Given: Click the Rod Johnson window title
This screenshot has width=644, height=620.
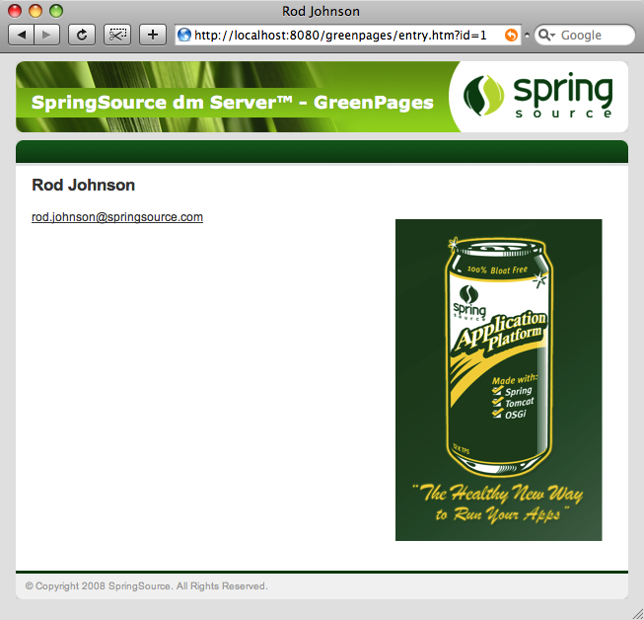Looking at the screenshot, I should point(321,11).
